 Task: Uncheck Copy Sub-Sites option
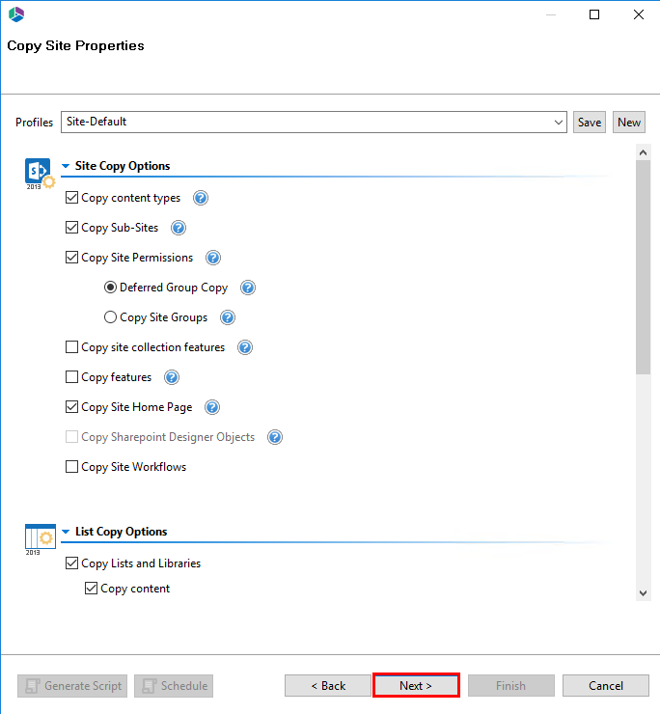pos(72,228)
